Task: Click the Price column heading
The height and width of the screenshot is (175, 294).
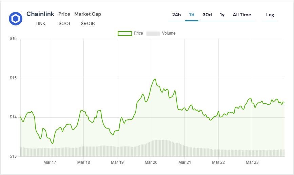Action: 64,14
